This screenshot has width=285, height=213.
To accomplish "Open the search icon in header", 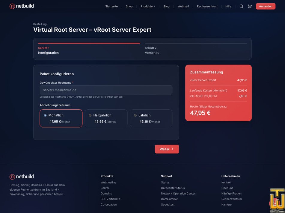I will (241, 6).
